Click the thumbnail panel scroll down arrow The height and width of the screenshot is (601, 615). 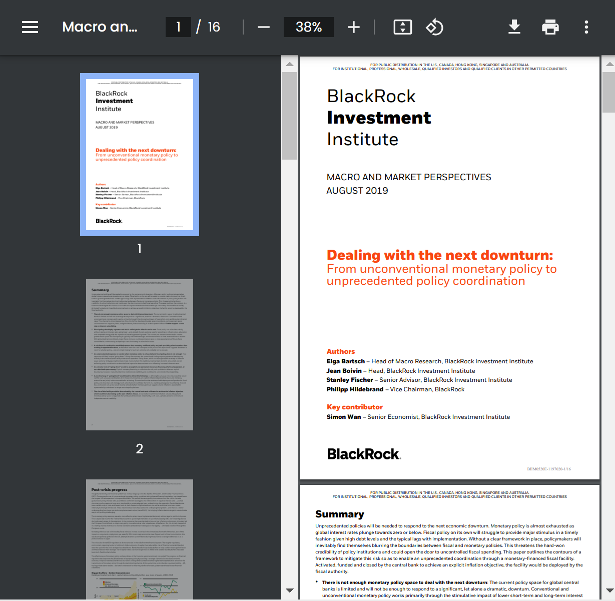pyautogui.click(x=290, y=590)
